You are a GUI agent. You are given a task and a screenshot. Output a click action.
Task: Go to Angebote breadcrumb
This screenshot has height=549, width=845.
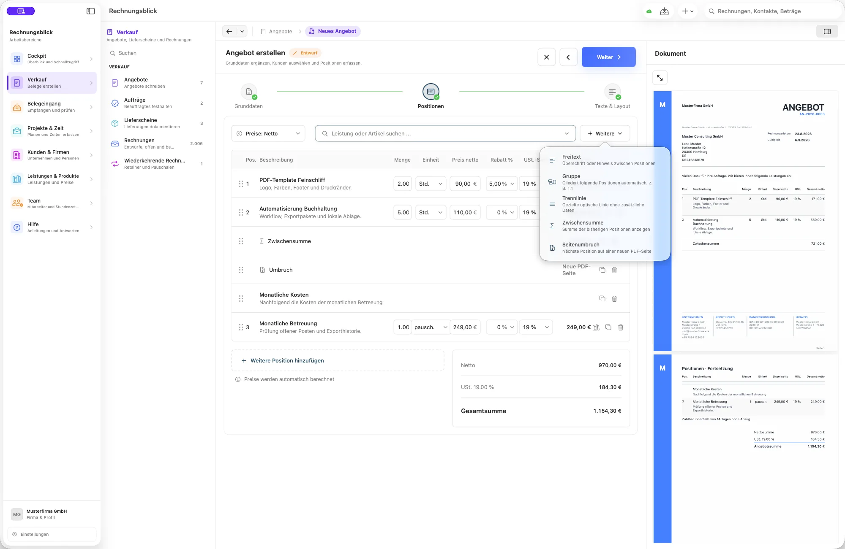coord(276,31)
